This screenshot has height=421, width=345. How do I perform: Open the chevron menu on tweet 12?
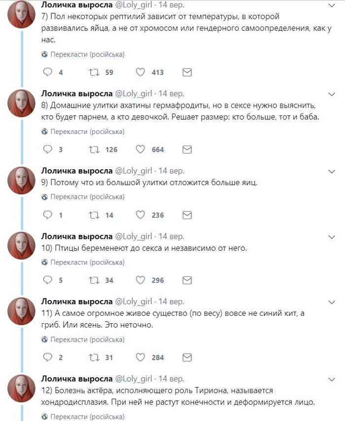tap(332, 379)
